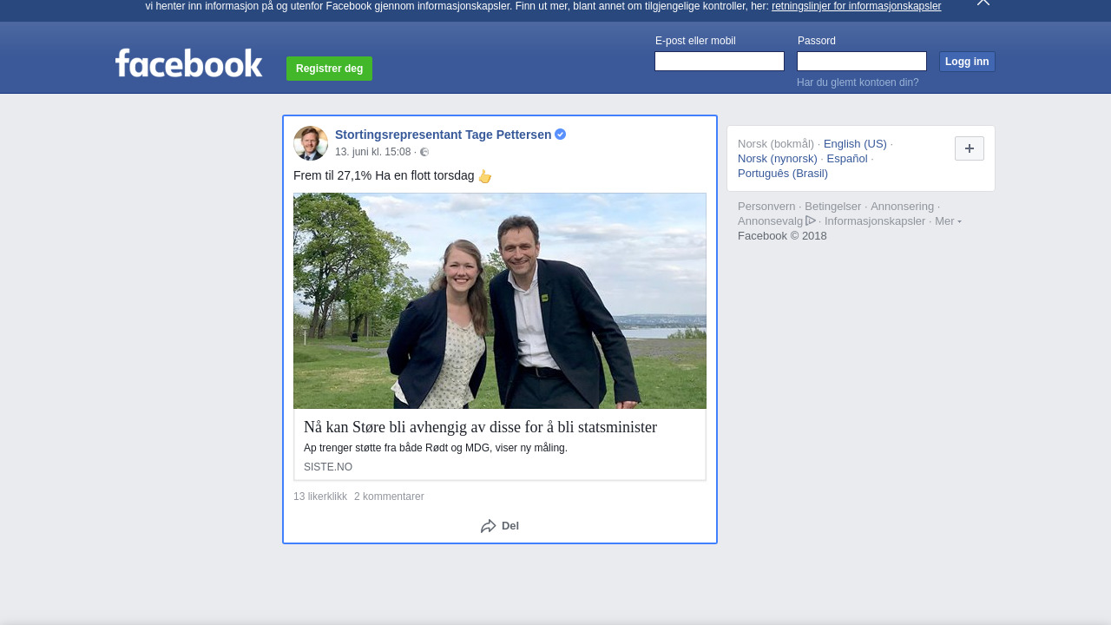Open retningslinjer for informasjonskapsler link
1111x625 pixels.
(x=856, y=6)
